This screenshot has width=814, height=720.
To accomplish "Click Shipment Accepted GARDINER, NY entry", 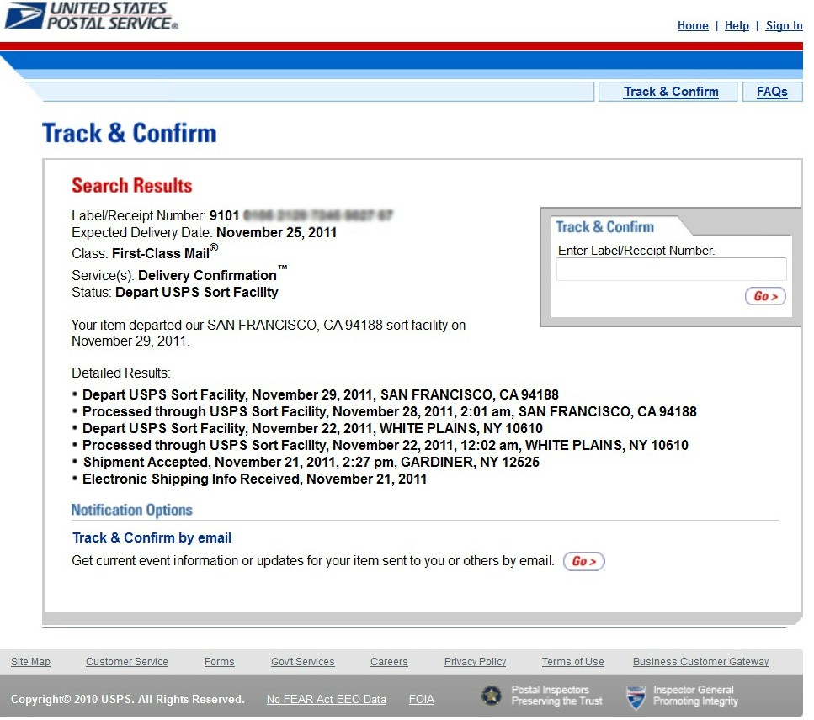I will click(x=311, y=462).
